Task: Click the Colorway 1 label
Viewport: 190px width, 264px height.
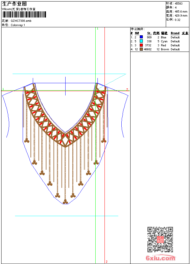Action: pyautogui.click(x=18, y=25)
